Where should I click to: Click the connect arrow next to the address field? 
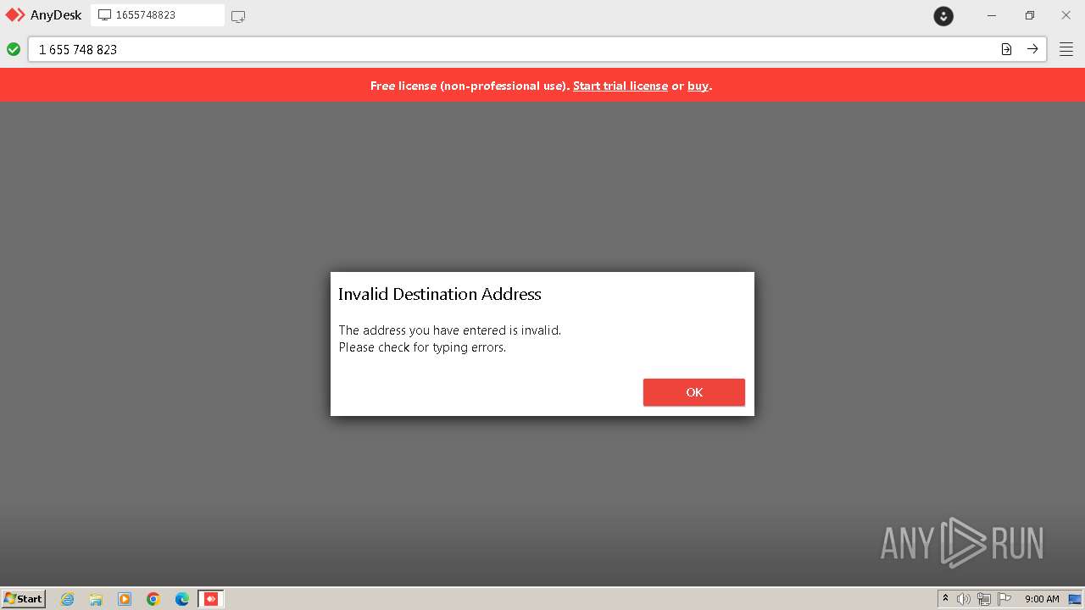click(1032, 49)
